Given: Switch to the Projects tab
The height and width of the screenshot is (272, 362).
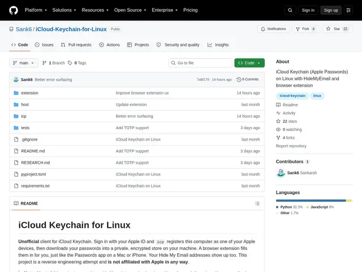Looking at the screenshot, I should (138, 45).
